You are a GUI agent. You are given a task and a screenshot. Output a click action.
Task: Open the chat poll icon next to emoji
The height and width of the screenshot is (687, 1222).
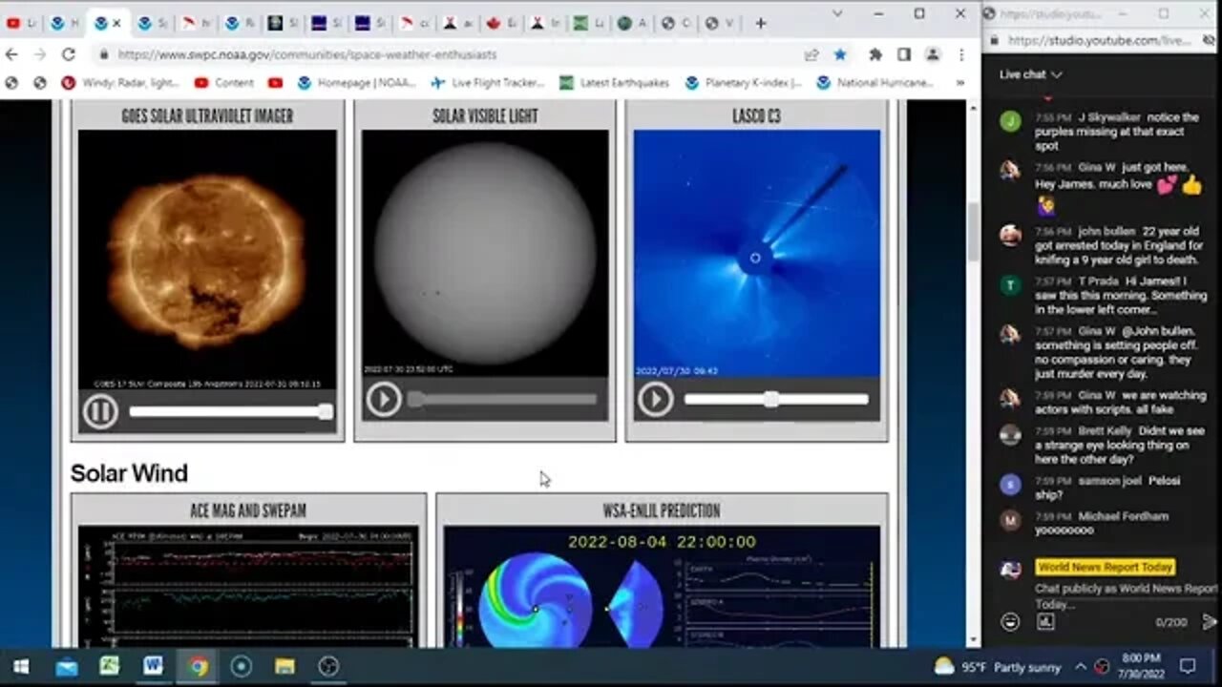tap(1045, 621)
